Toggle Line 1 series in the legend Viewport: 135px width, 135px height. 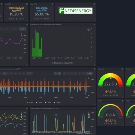point(39,102)
